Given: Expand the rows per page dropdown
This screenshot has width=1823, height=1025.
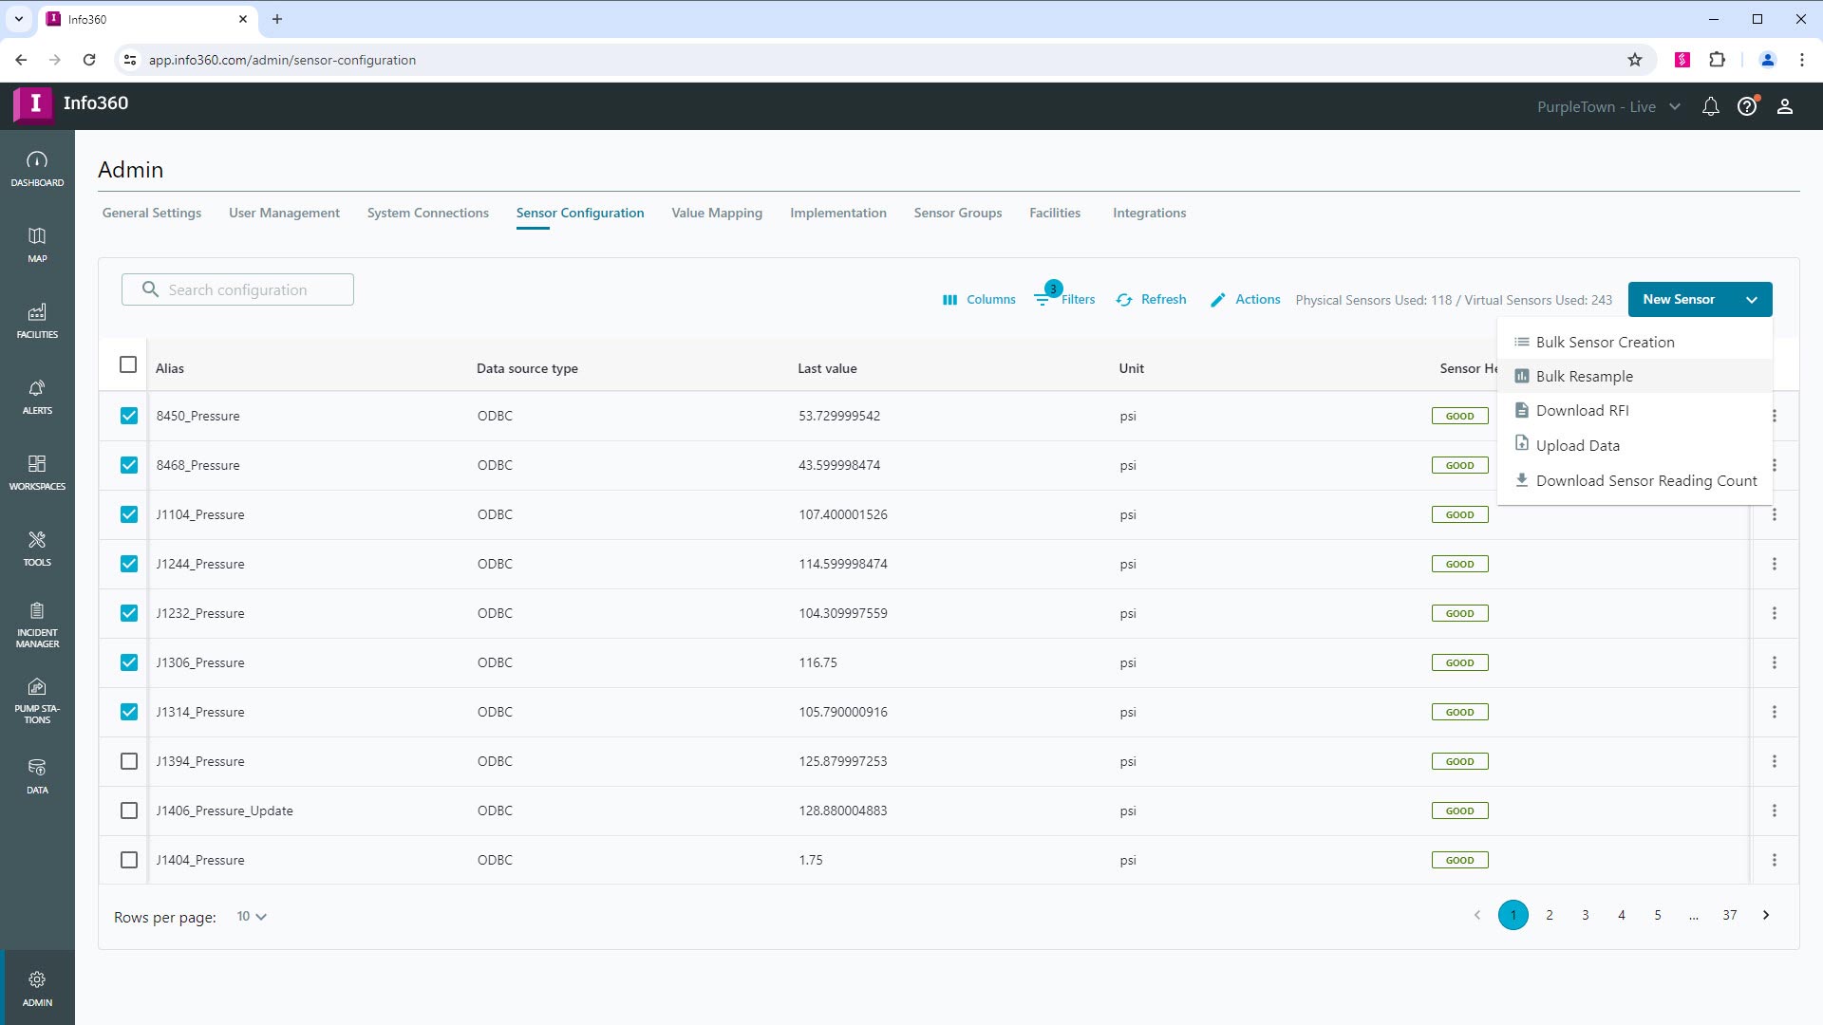Looking at the screenshot, I should coord(252,916).
